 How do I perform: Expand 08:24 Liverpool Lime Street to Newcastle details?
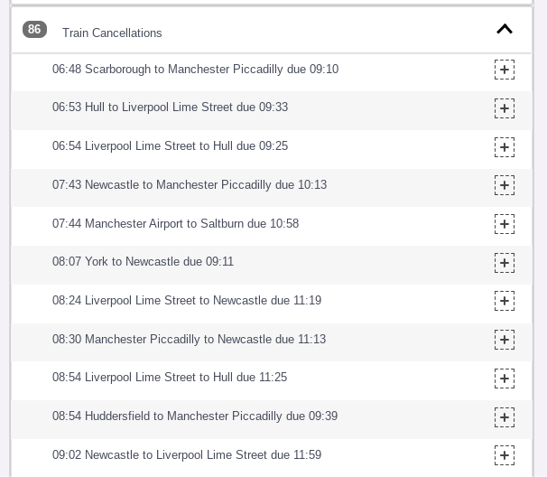[x=505, y=301]
